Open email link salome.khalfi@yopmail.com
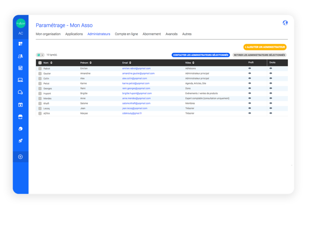Screen dimensions: 315x235 (x=136, y=103)
